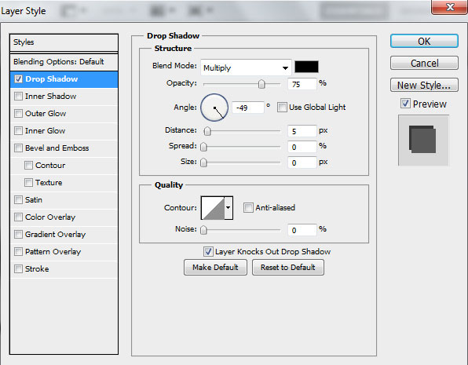
Task: Click the Distance value input field
Action: click(302, 131)
